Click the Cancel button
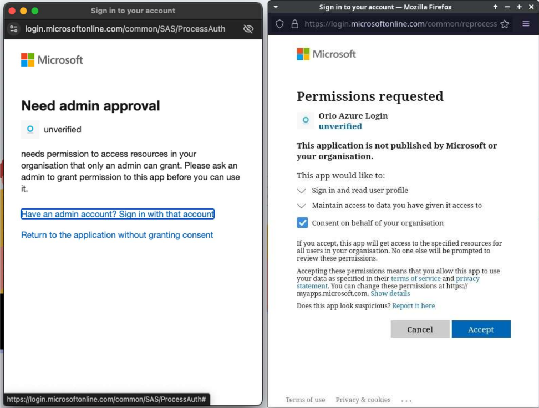 pyautogui.click(x=420, y=329)
